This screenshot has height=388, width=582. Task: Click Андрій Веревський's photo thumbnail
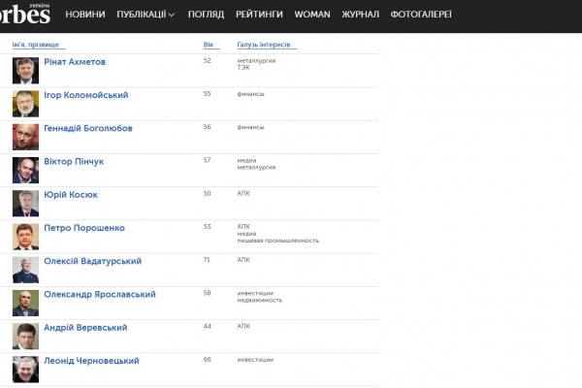pos(25,336)
